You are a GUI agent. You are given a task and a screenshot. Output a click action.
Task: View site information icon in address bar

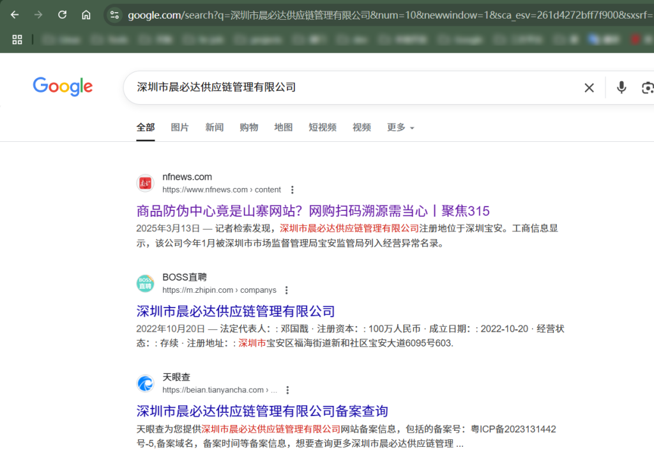114,15
